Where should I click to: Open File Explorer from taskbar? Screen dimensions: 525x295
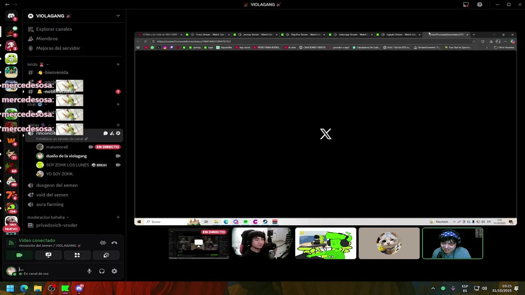[x=38, y=288]
